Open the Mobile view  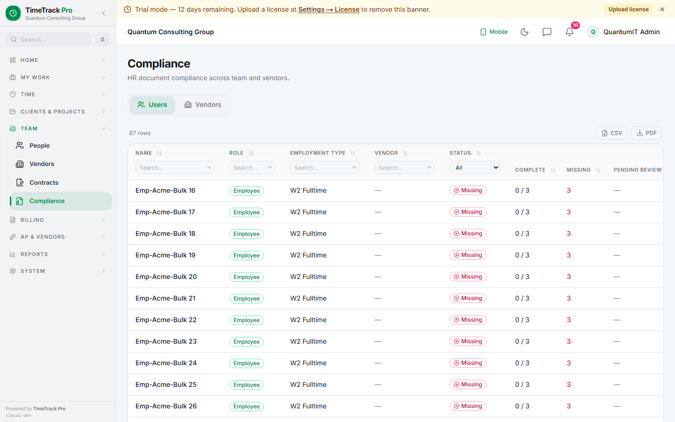pos(494,32)
